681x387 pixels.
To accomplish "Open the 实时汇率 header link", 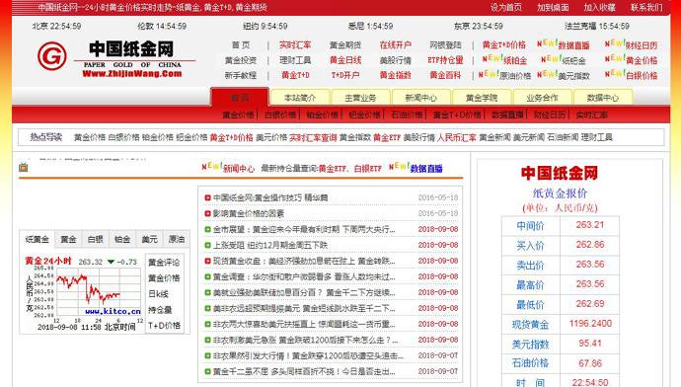I will point(295,45).
